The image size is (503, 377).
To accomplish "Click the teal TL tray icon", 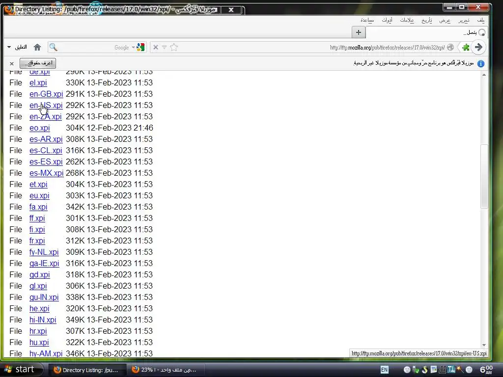I will click(451, 370).
